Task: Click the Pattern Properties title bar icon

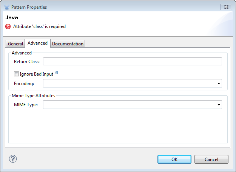Action: point(6,7)
